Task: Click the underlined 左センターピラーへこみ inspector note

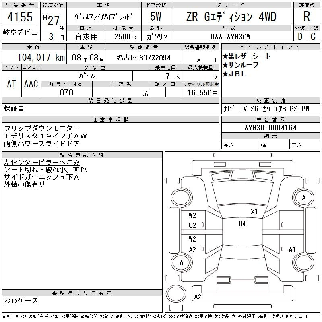Action: tap(39, 163)
